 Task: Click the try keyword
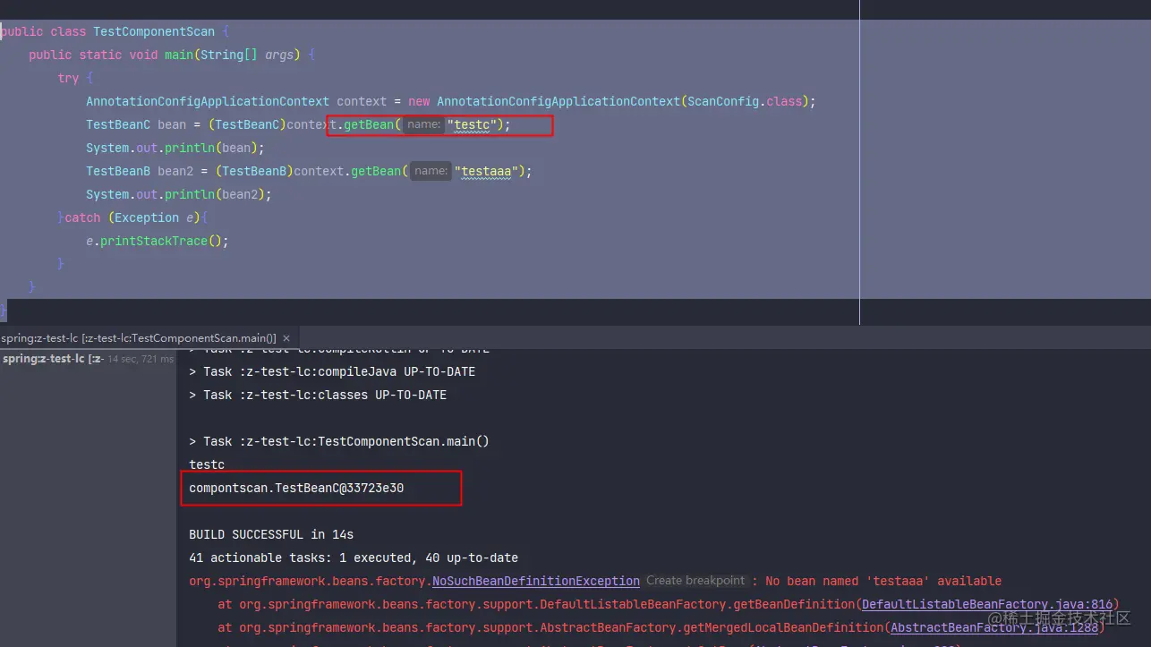pos(68,78)
